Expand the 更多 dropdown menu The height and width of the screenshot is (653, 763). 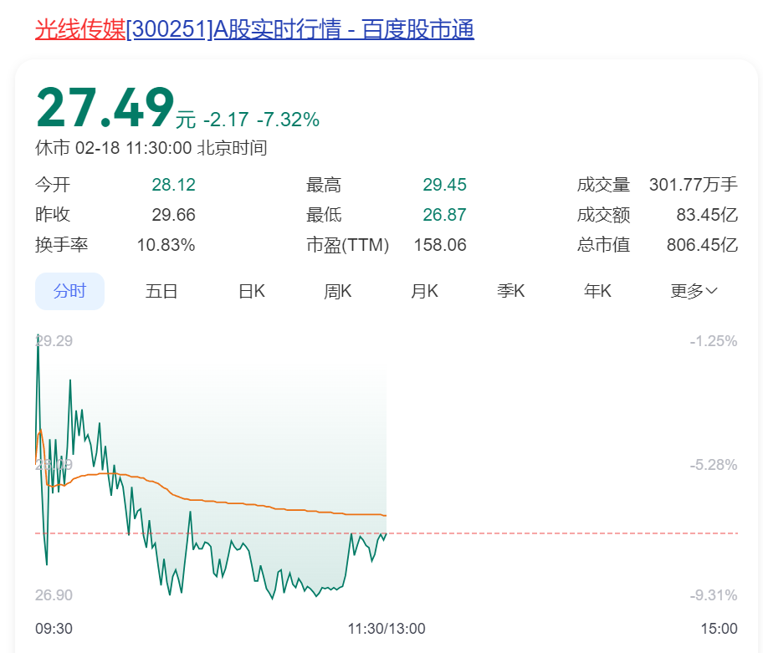(694, 291)
